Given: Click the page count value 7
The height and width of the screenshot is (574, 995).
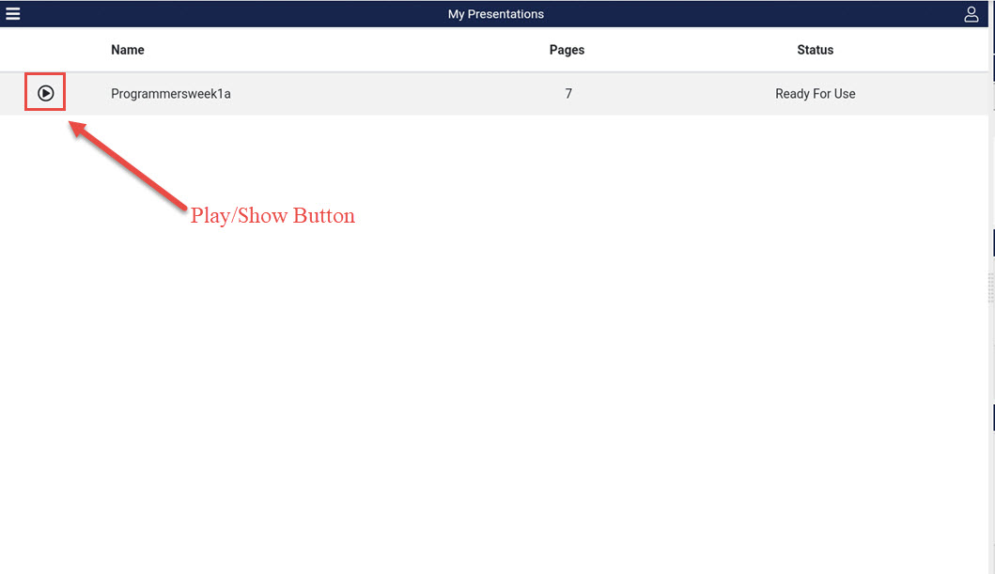Looking at the screenshot, I should (568, 94).
